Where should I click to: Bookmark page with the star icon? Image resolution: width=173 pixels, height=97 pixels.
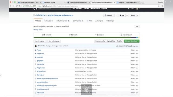coord(159,6)
